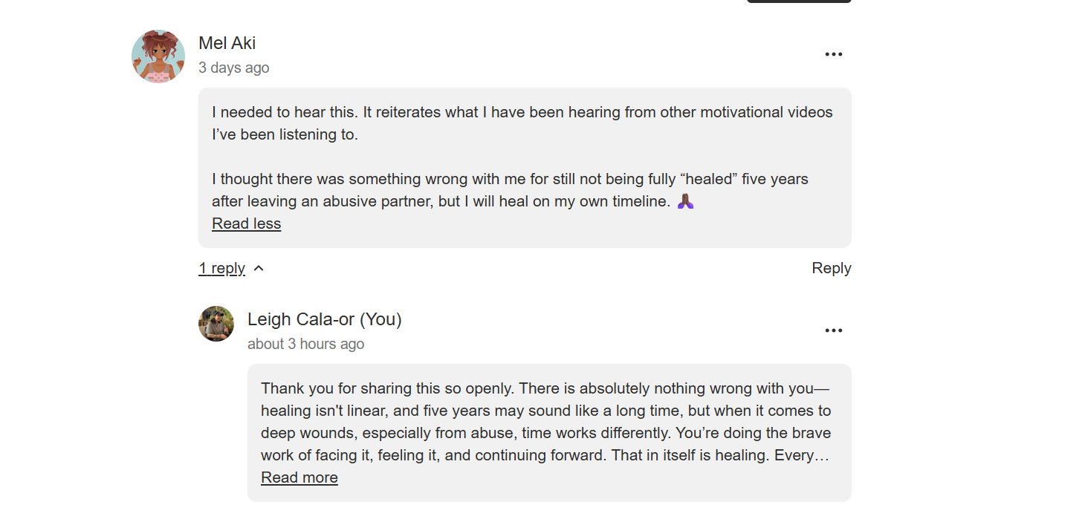
Task: Click the praying hands emoji in the comment
Action: pyautogui.click(x=685, y=201)
